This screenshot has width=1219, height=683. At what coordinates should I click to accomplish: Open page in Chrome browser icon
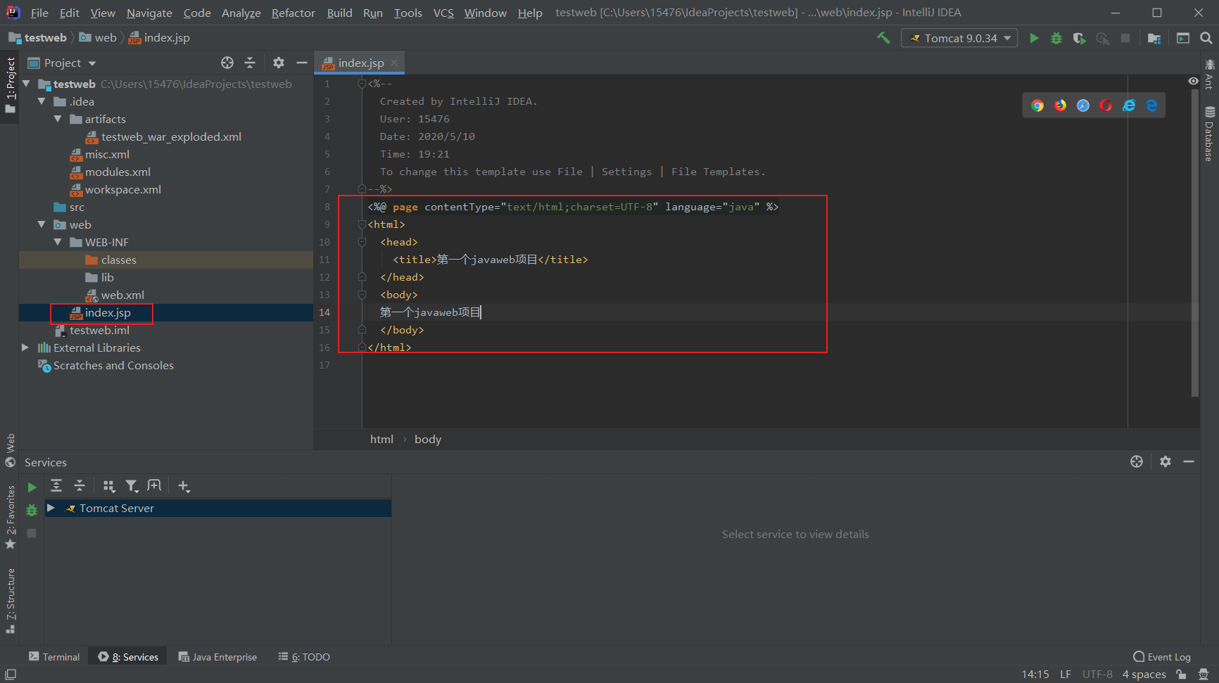pos(1037,106)
